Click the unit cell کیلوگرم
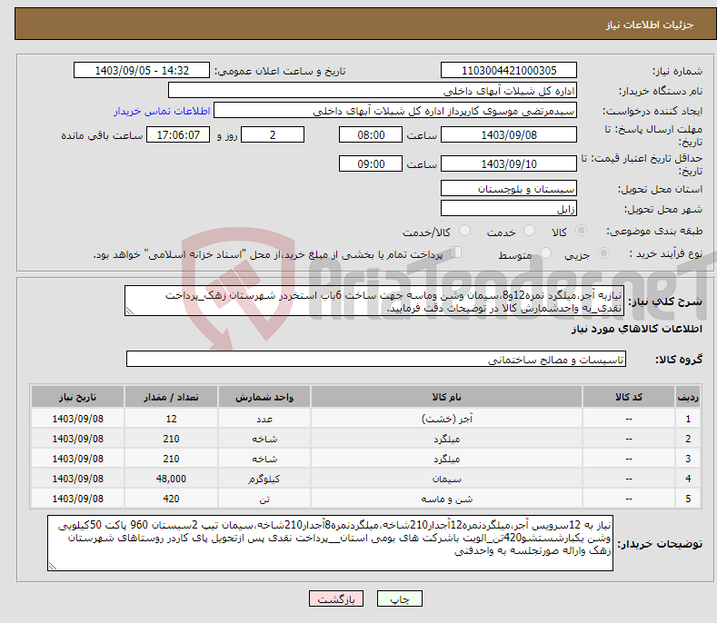The width and height of the screenshot is (717, 623). pos(264,479)
